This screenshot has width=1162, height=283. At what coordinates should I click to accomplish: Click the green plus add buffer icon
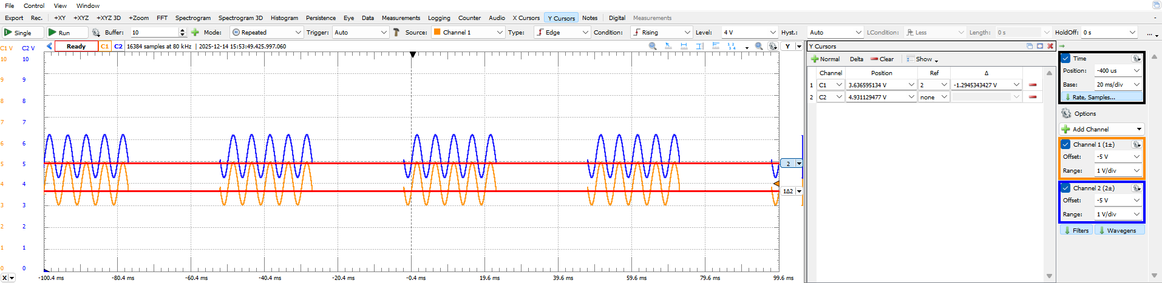coord(195,33)
